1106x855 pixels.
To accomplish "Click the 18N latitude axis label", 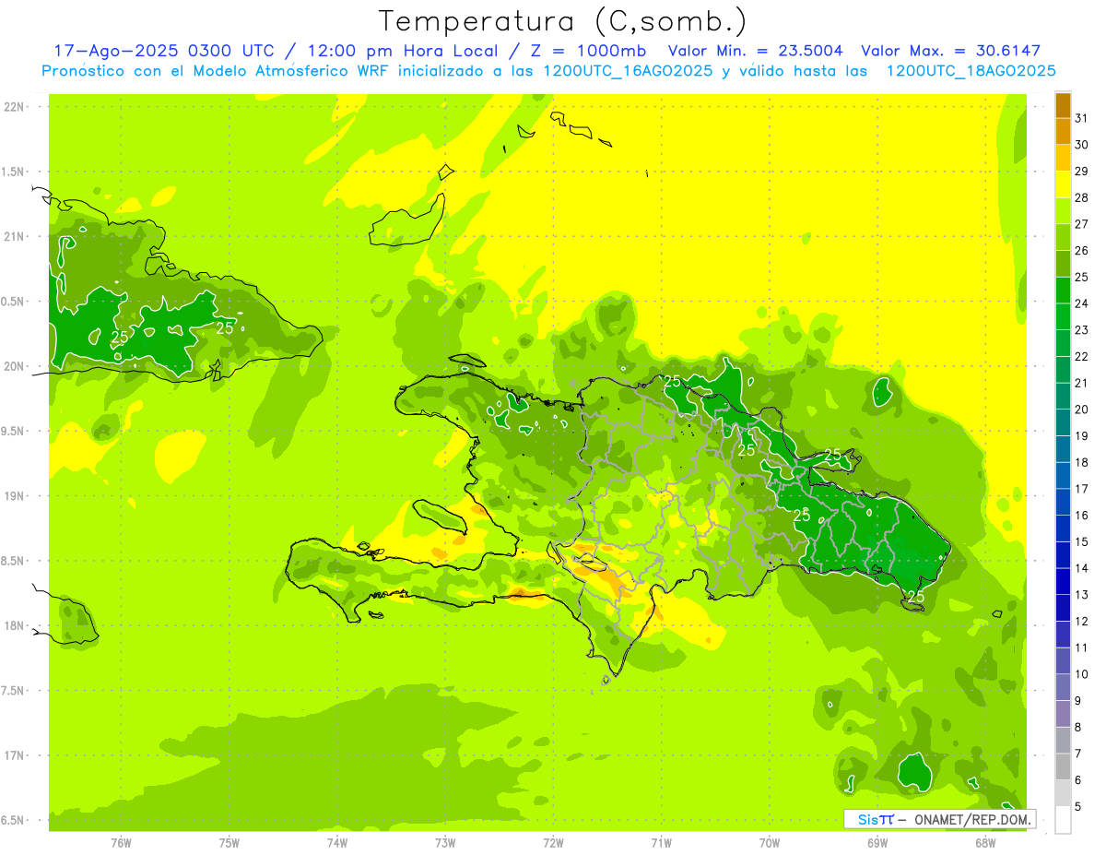I will point(14,626).
